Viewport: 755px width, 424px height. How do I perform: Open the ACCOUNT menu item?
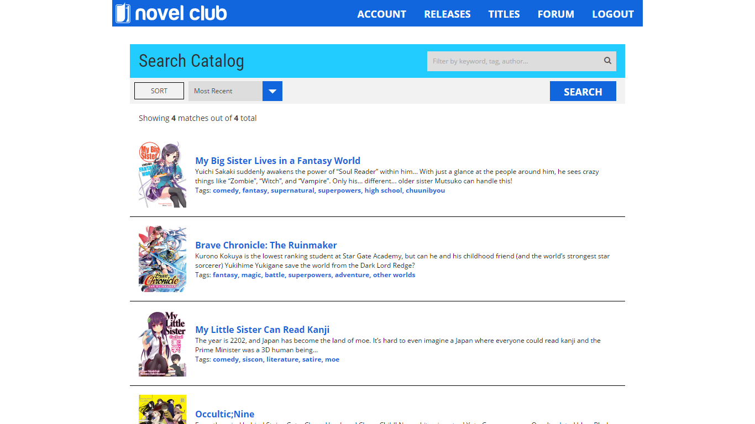[381, 14]
